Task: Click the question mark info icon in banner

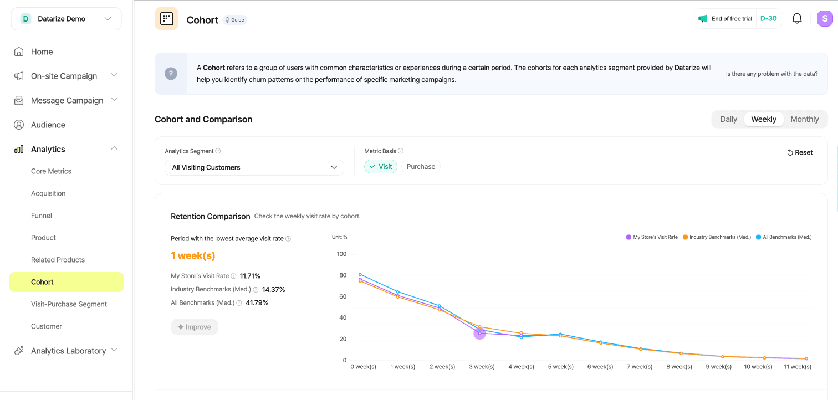Action: (x=171, y=73)
